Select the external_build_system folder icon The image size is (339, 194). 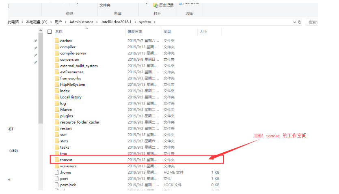click(57, 66)
